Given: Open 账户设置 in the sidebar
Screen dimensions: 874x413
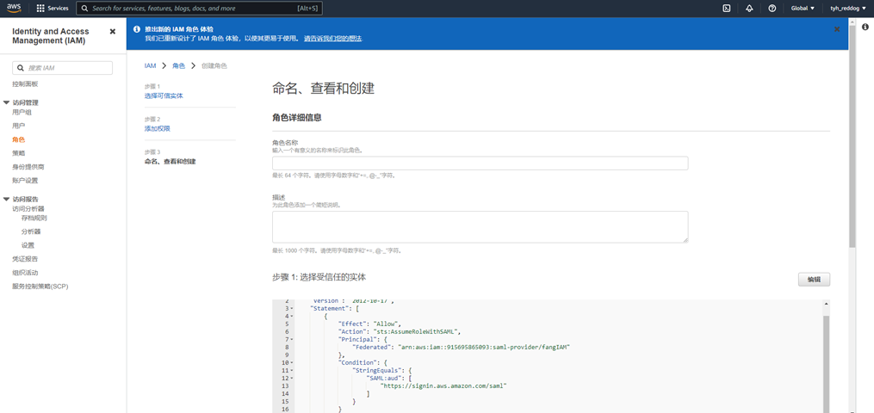Looking at the screenshot, I should (25, 181).
